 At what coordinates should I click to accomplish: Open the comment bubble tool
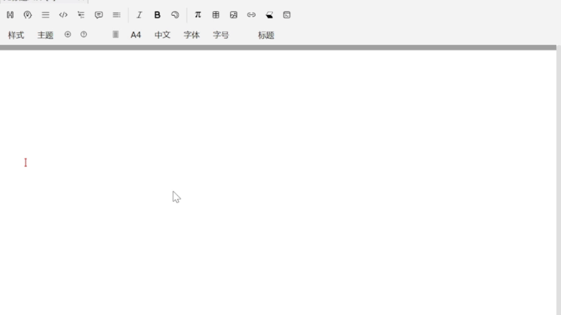(x=99, y=15)
